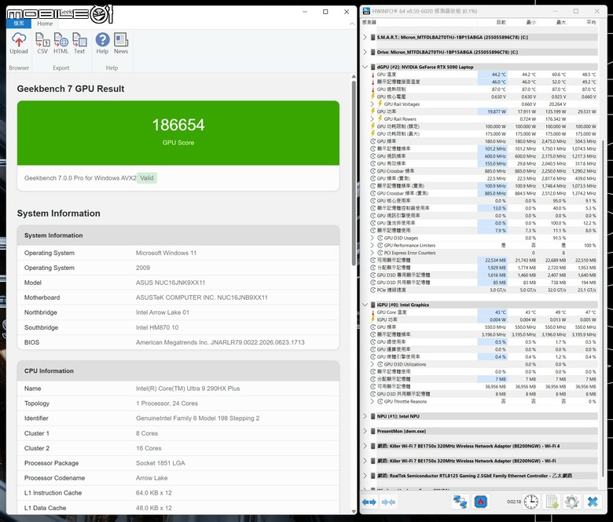Expand the S.M.A.R.T. Micron drive section
Screen dimensions: 613x522
point(365,37)
